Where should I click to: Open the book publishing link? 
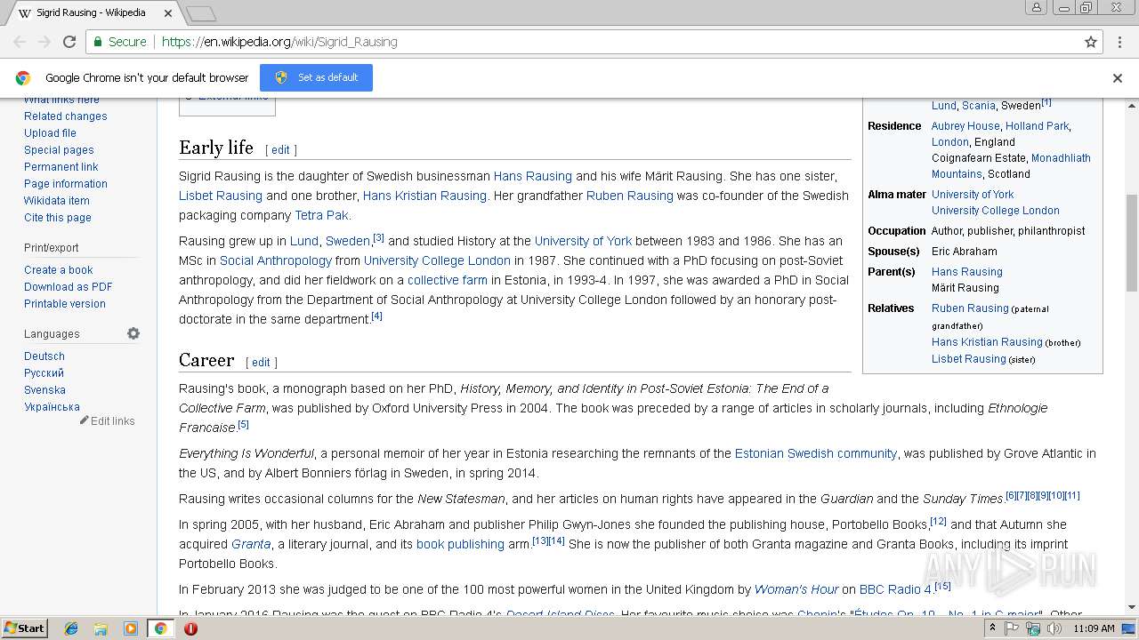(460, 544)
